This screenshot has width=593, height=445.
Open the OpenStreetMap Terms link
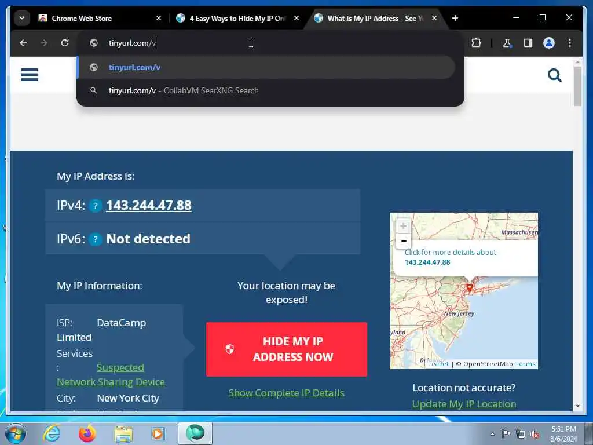pyautogui.click(x=525, y=364)
